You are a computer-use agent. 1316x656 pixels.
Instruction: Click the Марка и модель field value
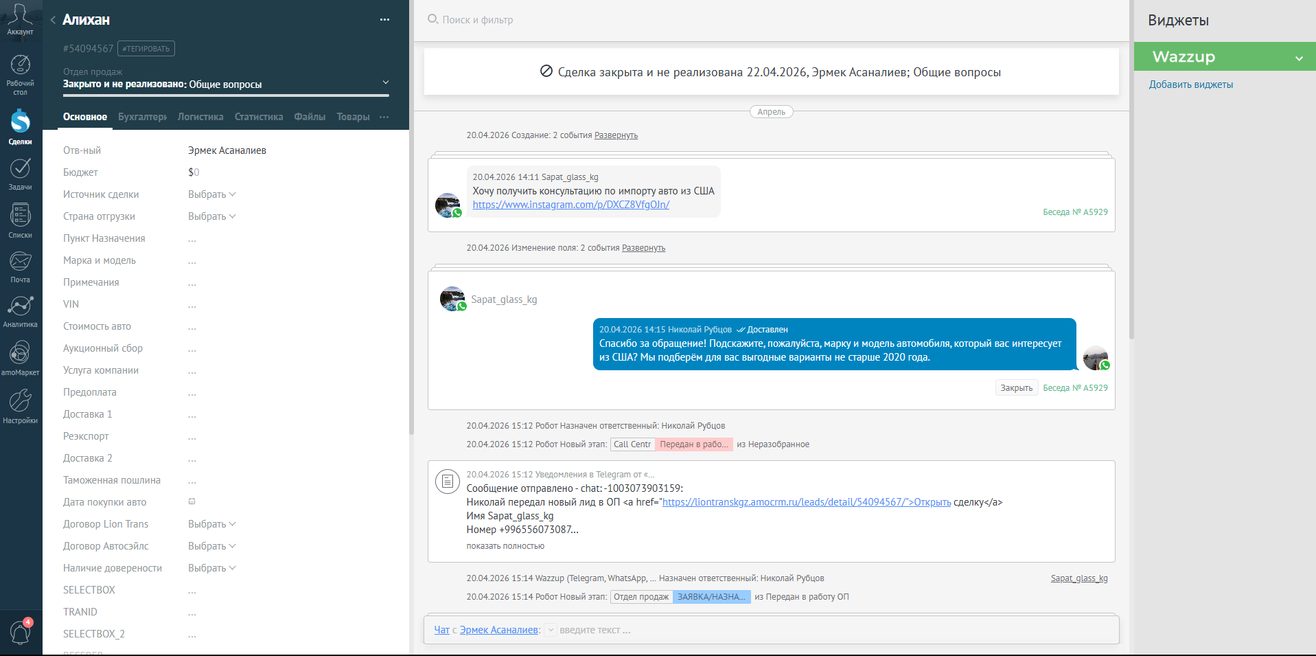pos(192,261)
